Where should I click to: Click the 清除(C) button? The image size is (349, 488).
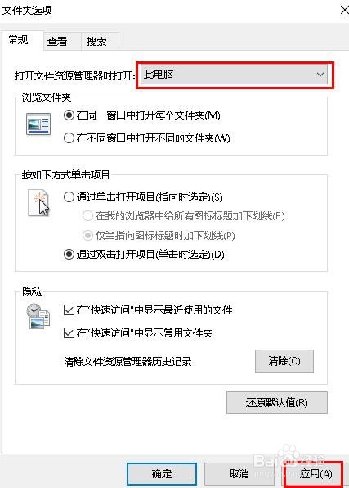coord(284,361)
